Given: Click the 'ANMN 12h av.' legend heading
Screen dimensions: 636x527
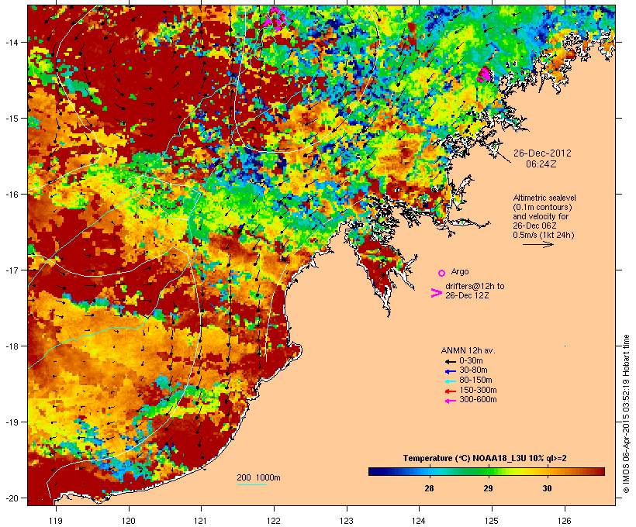Looking at the screenshot, I should click(x=468, y=350).
